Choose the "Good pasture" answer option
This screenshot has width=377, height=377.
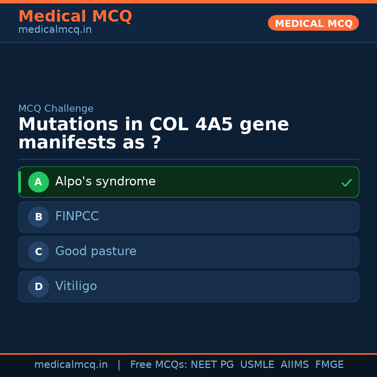96,251
